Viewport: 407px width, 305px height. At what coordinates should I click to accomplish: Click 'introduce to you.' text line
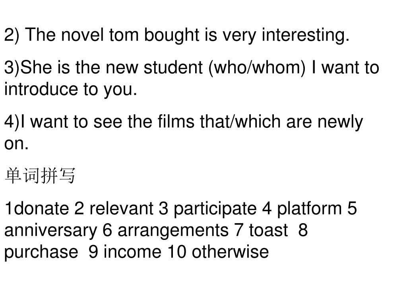point(71,89)
